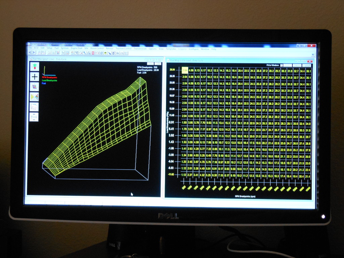This screenshot has height=258, width=344.
Task: Select the highlighted 2.04 fuel cell
Action: [x=184, y=70]
